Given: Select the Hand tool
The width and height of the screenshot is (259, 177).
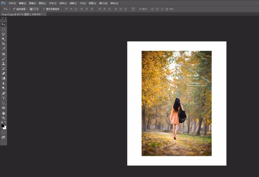Looking at the screenshot, I should (4, 113).
